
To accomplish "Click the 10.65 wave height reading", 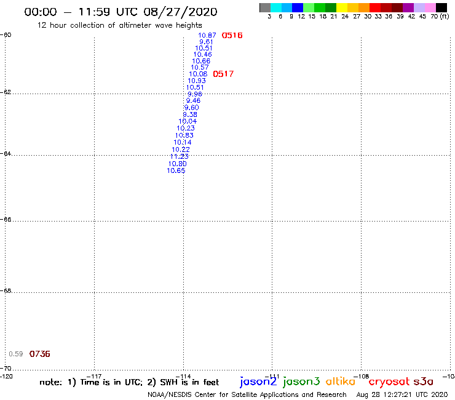I will [x=176, y=170].
